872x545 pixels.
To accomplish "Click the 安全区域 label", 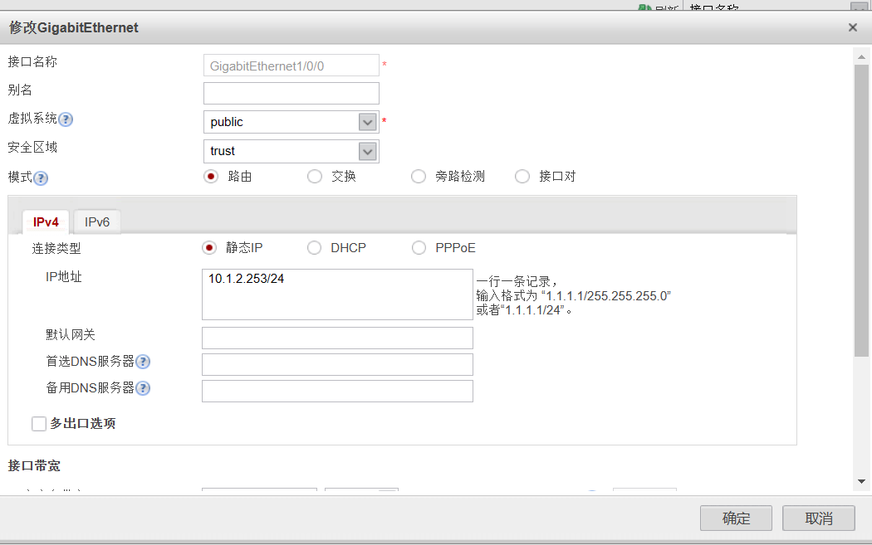I will [x=32, y=147].
